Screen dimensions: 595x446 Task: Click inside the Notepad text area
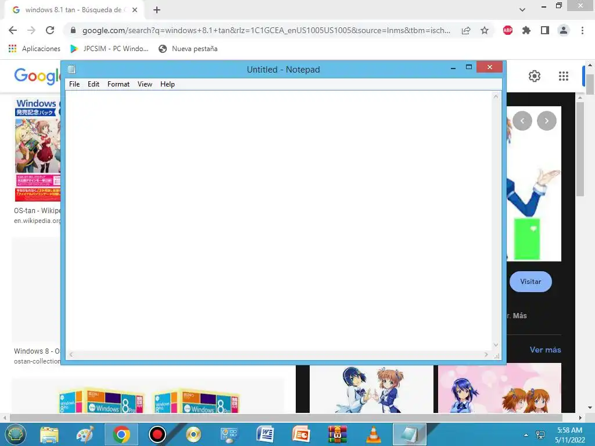pos(279,221)
